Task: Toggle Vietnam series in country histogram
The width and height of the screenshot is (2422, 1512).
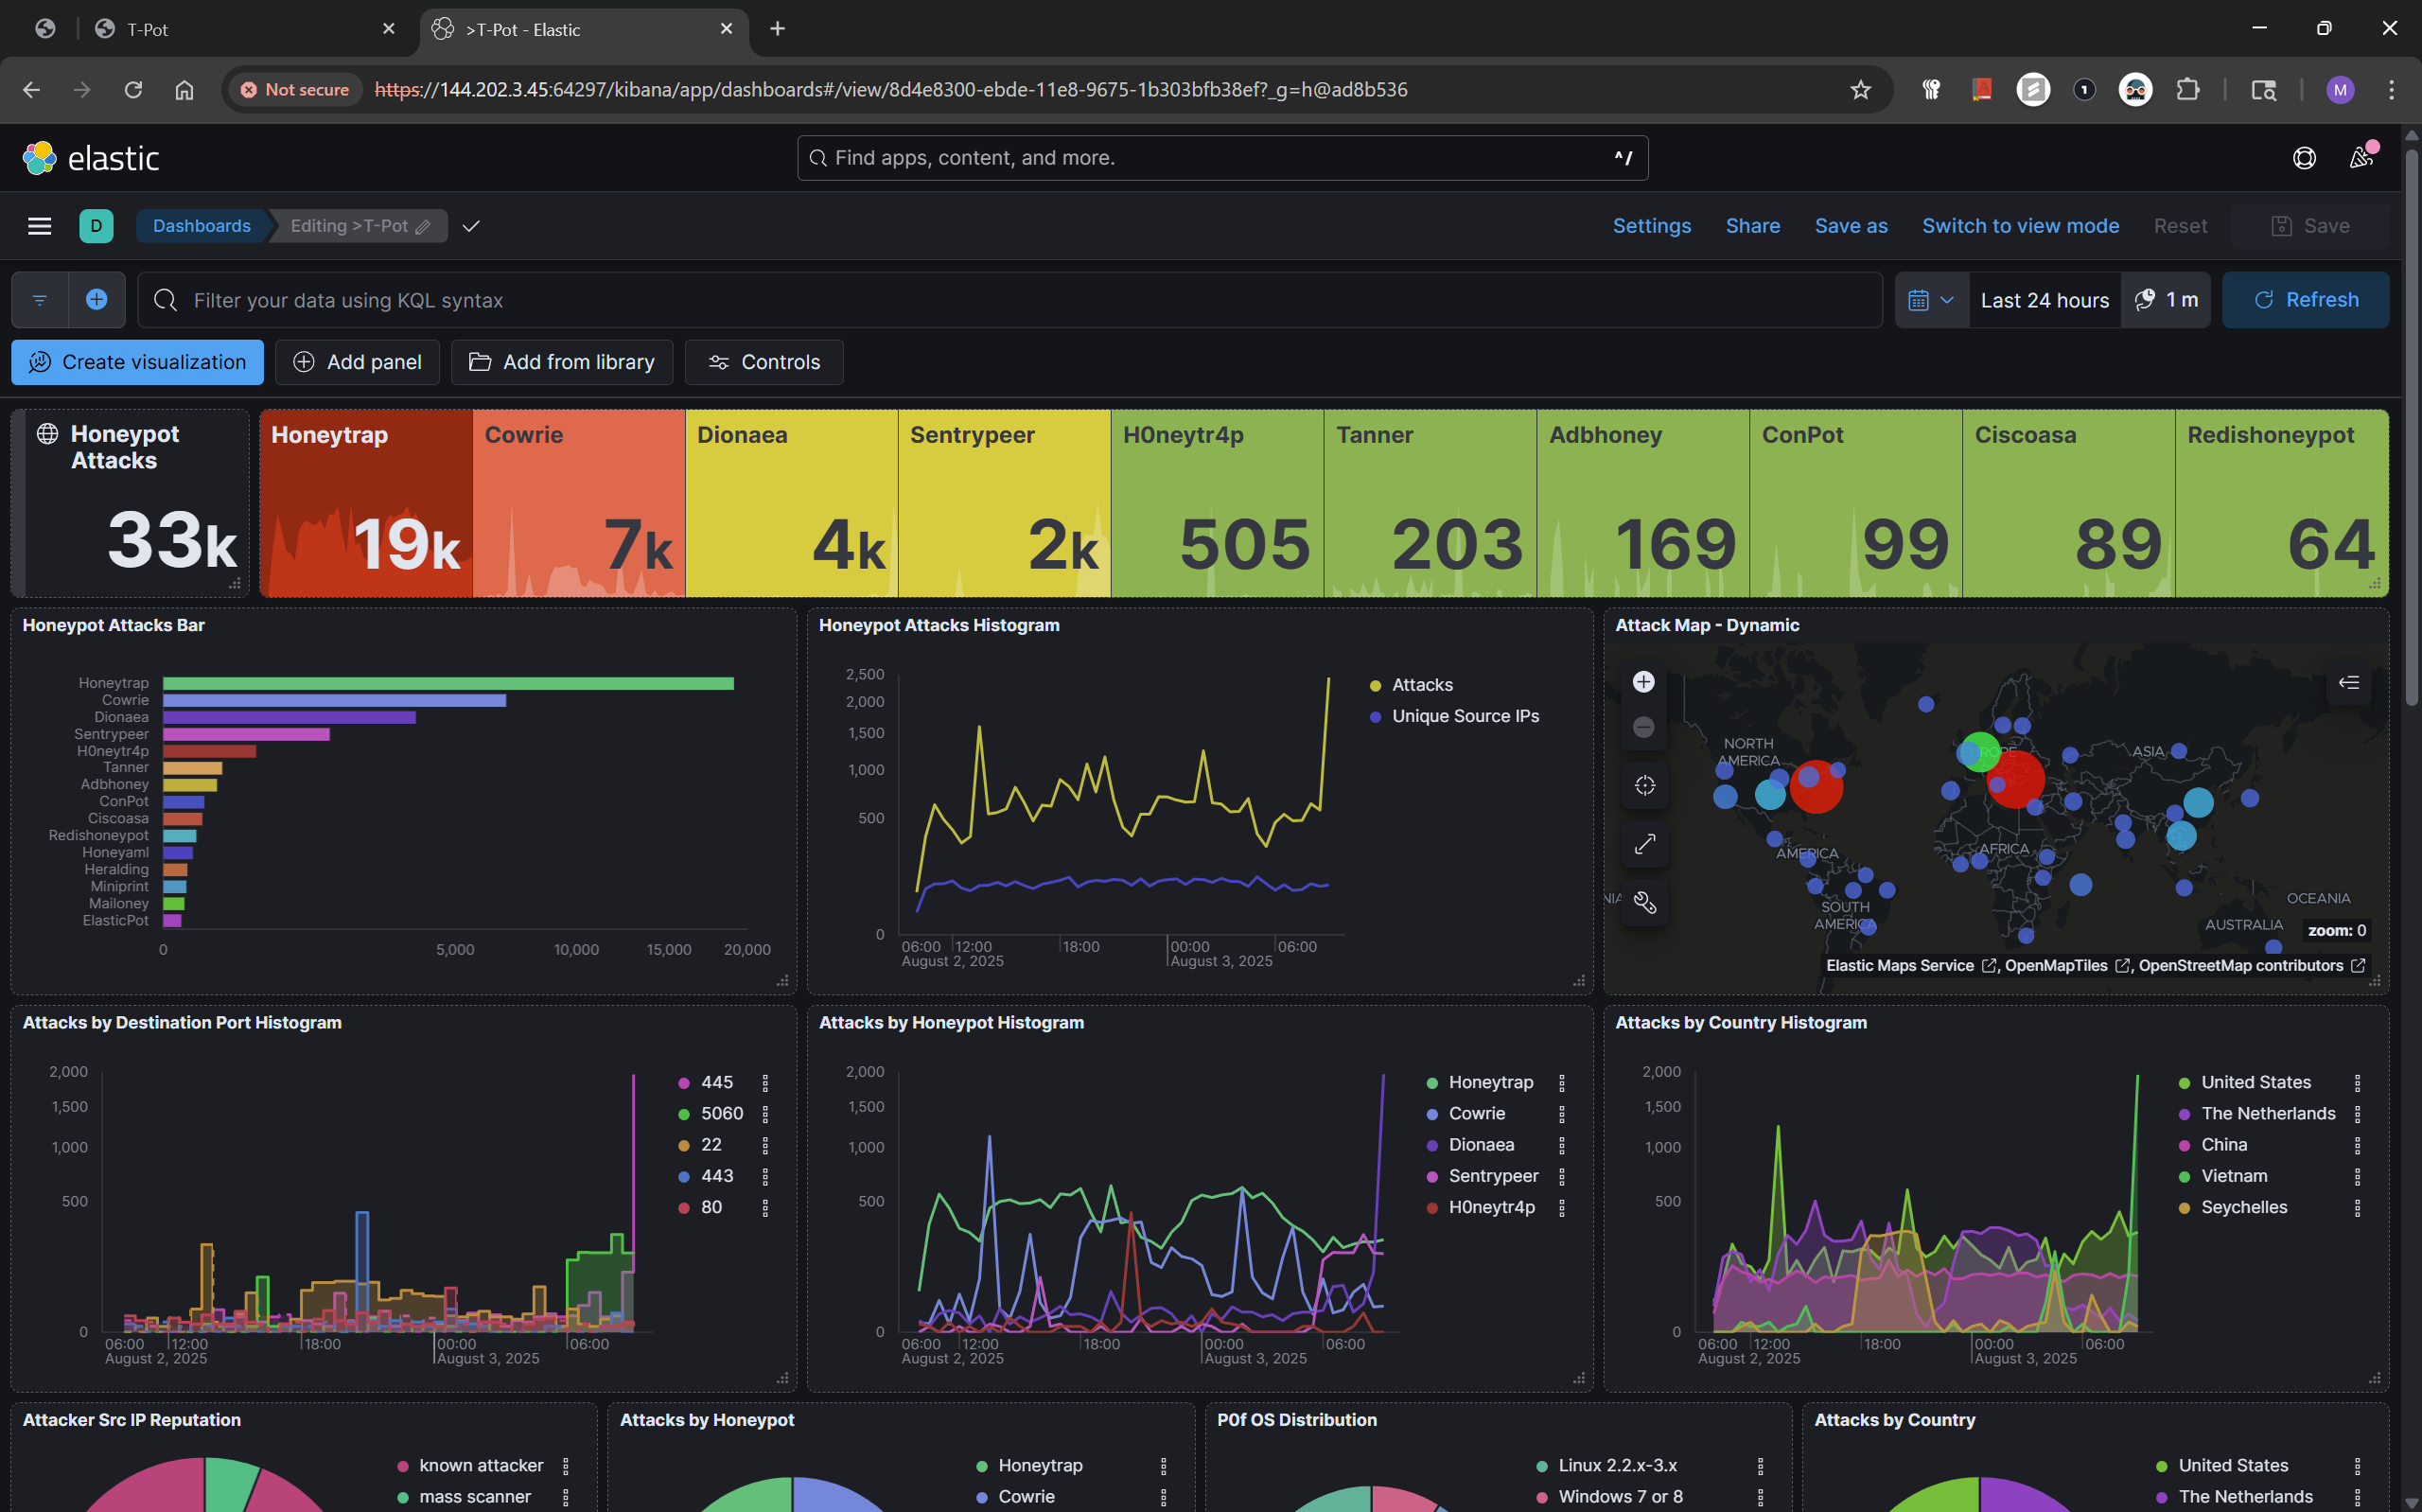Action: click(x=2233, y=1176)
